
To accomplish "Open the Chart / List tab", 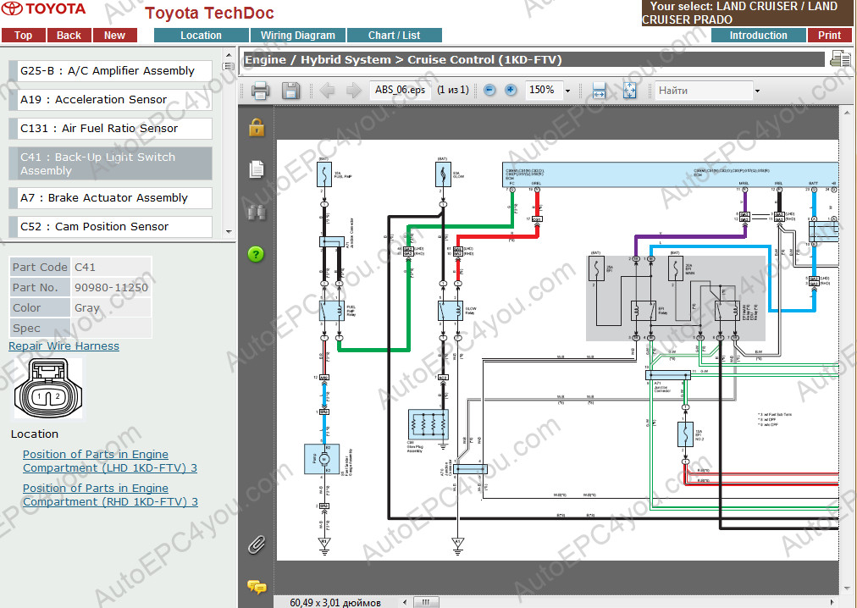I will pyautogui.click(x=394, y=36).
